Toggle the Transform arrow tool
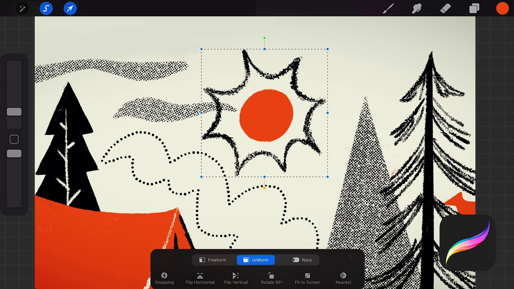The width and height of the screenshot is (514, 289). [x=70, y=8]
